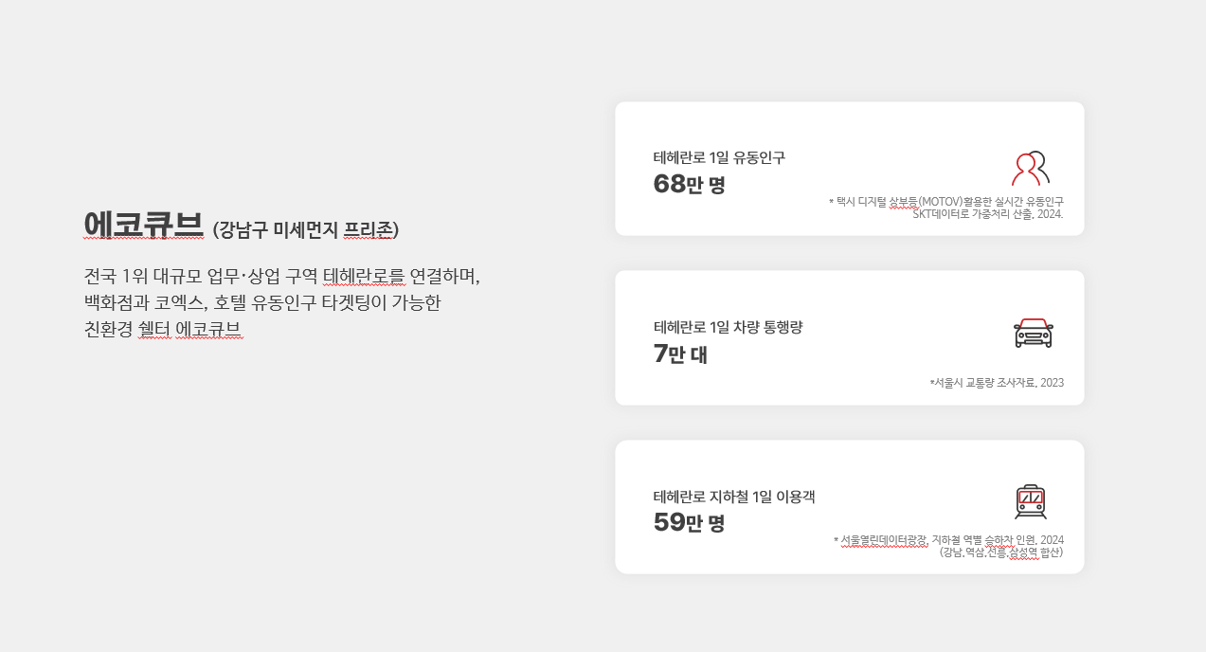
Task: Click the 친환경 쉘터 에코큐브 line
Action: (x=163, y=330)
